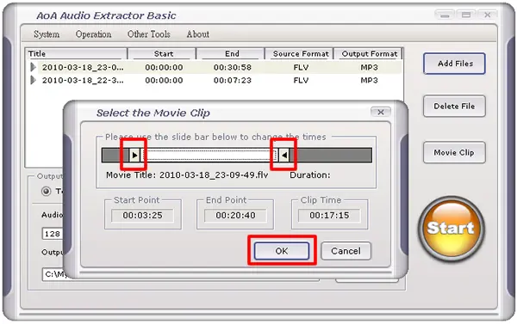Maximize the AoA Audio Extractor window
This screenshot has height=324, width=517.
[x=466, y=15]
